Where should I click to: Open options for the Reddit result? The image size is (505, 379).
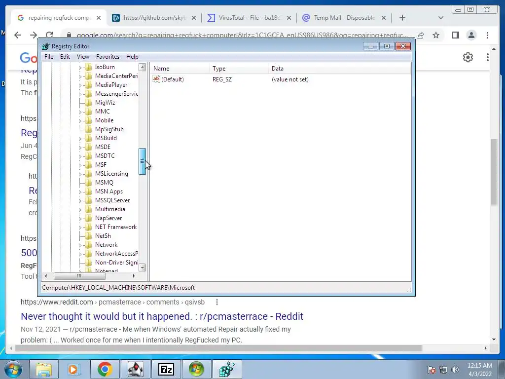click(217, 303)
